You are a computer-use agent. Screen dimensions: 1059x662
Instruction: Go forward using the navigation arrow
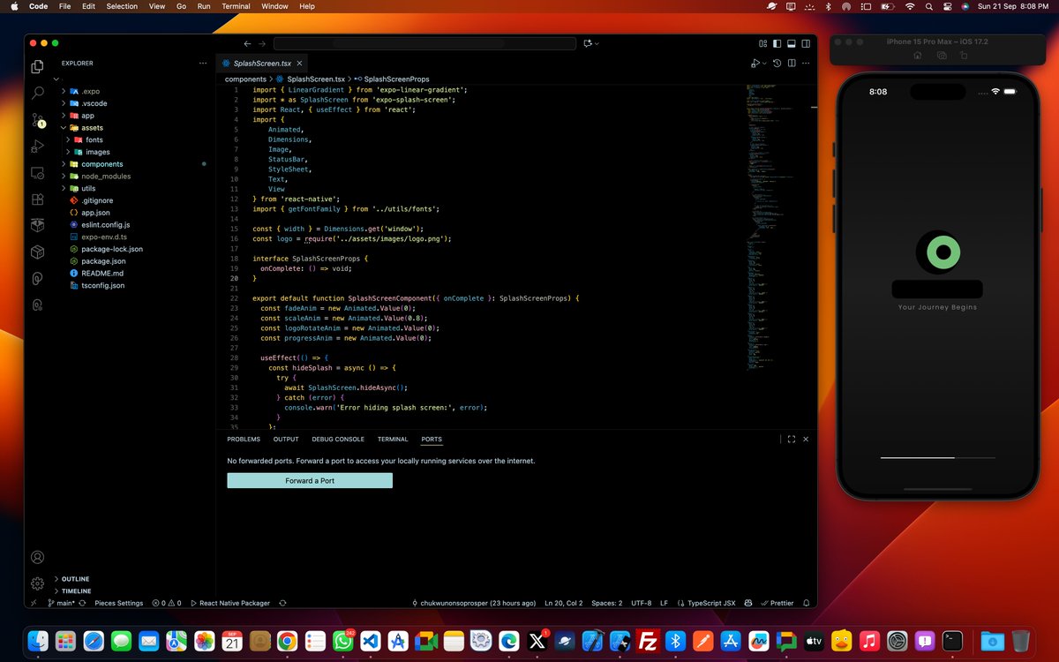pyautogui.click(x=263, y=43)
